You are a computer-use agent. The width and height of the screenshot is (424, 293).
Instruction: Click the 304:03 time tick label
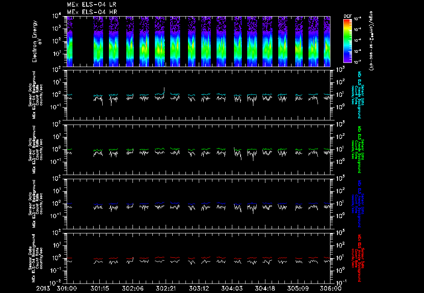pos(232,289)
